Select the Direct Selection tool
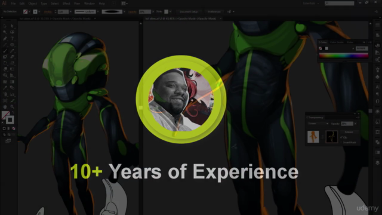Image resolution: width=382 pixels, height=215 pixels. tap(12, 26)
